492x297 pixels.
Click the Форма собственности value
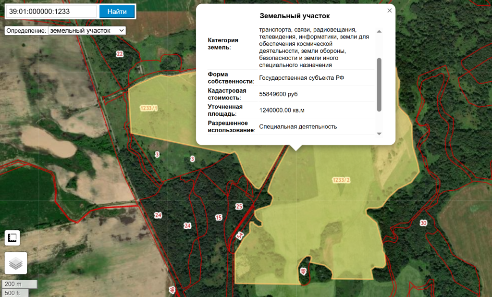[x=301, y=78]
